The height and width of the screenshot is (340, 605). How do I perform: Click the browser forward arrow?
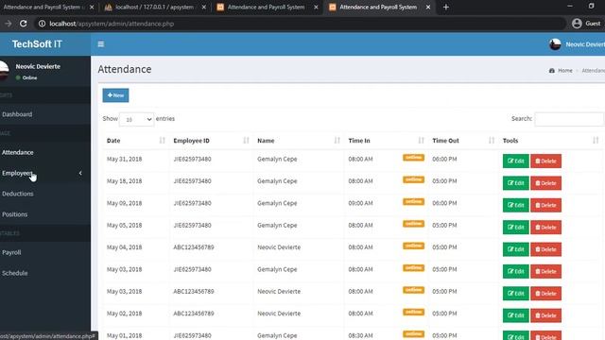pos(9,24)
